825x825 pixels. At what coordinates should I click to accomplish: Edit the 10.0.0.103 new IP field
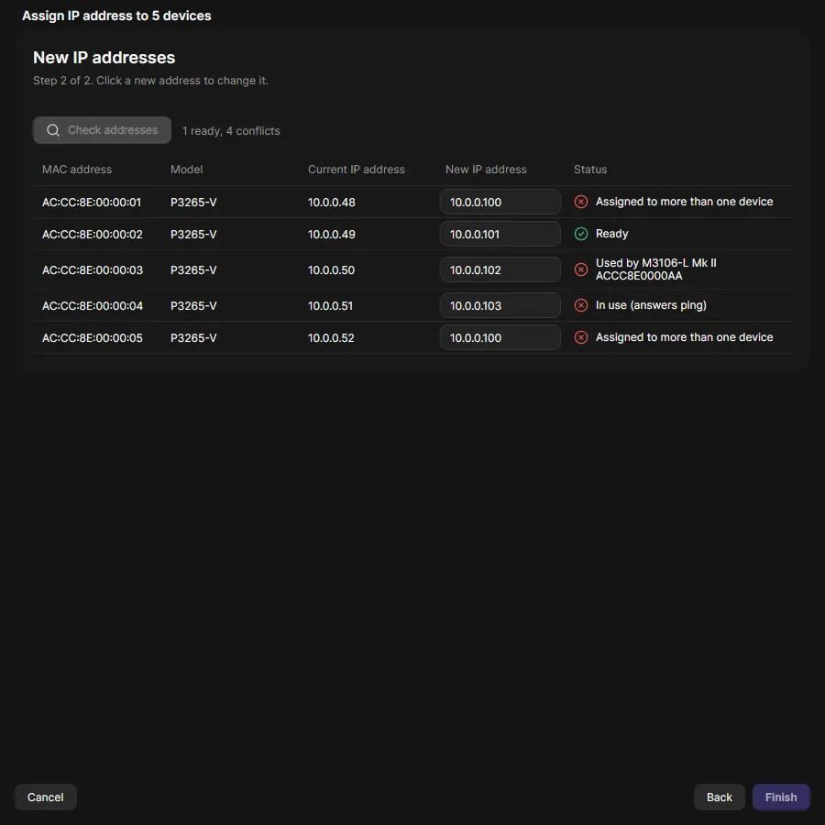(500, 305)
